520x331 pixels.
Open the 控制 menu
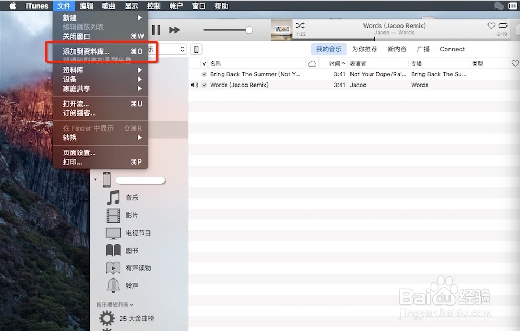[x=154, y=5]
